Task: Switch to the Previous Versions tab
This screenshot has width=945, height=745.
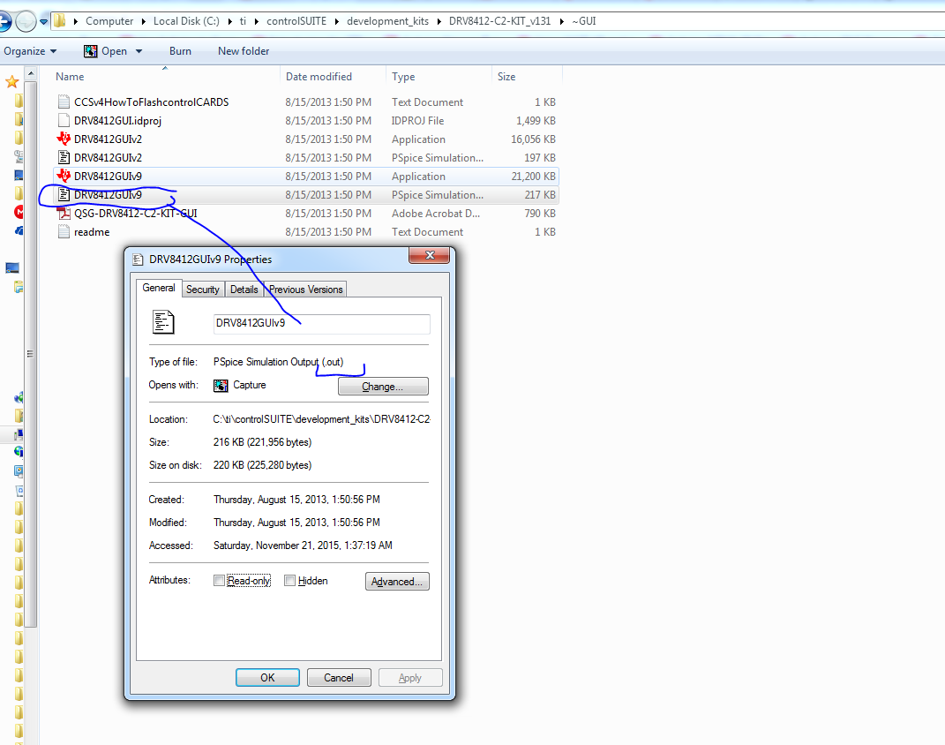Action: click(x=305, y=290)
